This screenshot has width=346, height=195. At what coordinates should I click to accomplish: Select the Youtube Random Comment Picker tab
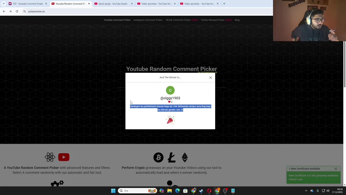pos(71,4)
